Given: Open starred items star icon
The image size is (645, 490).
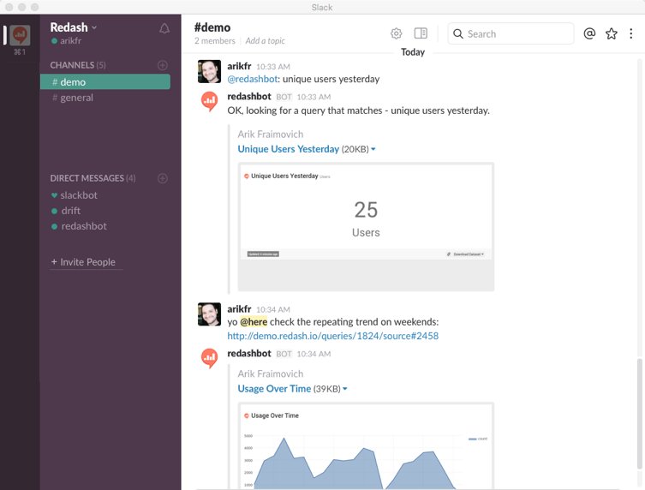Looking at the screenshot, I should coord(612,33).
